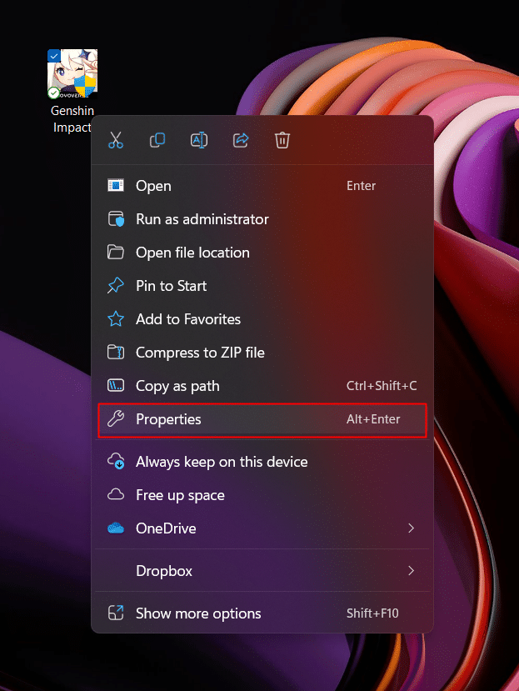Click the Share icon
This screenshot has width=519, height=691.
[x=241, y=140]
